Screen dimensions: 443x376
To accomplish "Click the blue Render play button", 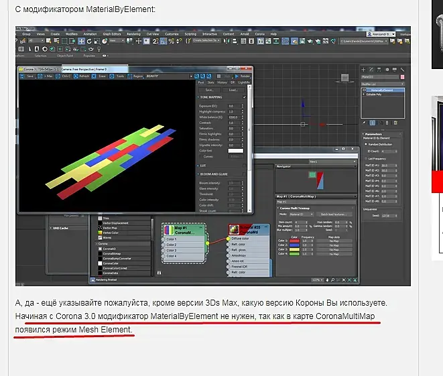I will coord(237,76).
